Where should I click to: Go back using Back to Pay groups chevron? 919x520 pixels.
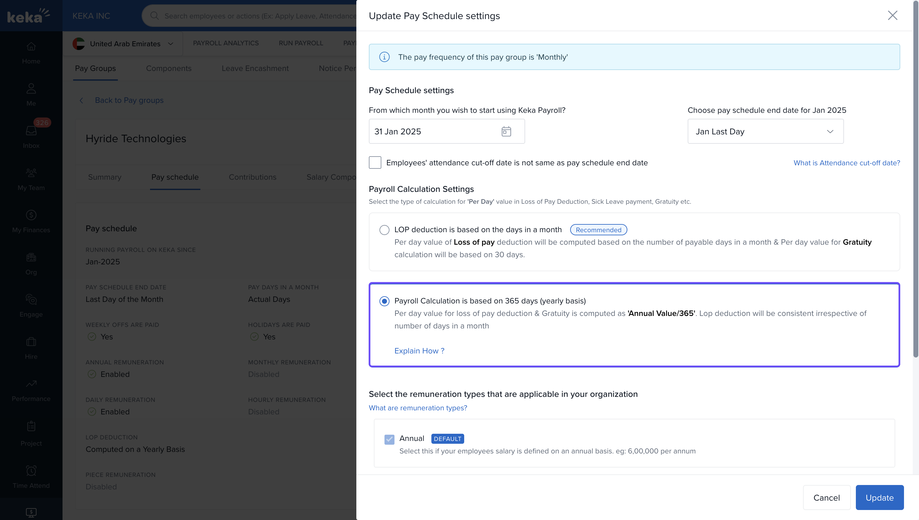click(82, 100)
